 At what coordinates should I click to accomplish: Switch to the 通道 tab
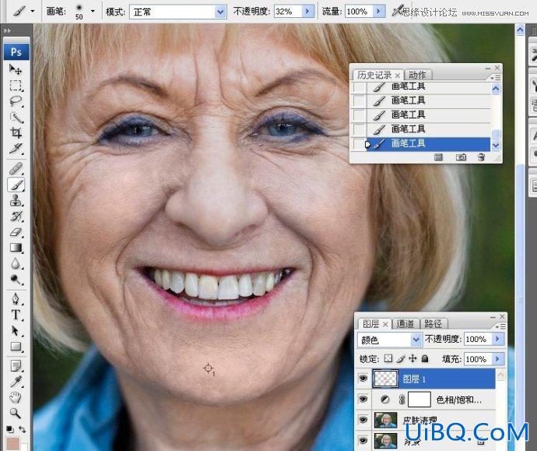tap(405, 323)
